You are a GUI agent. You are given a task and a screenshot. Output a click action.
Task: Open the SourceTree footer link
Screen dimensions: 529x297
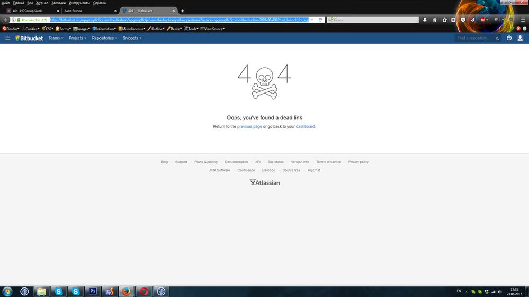point(291,170)
